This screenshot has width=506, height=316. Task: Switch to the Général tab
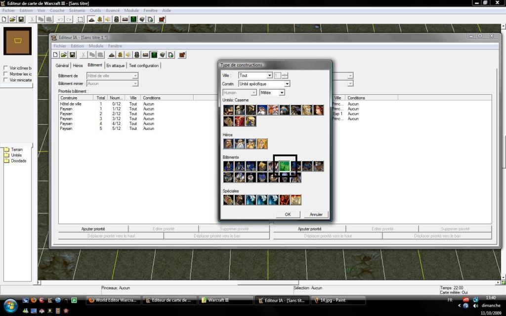(62, 66)
